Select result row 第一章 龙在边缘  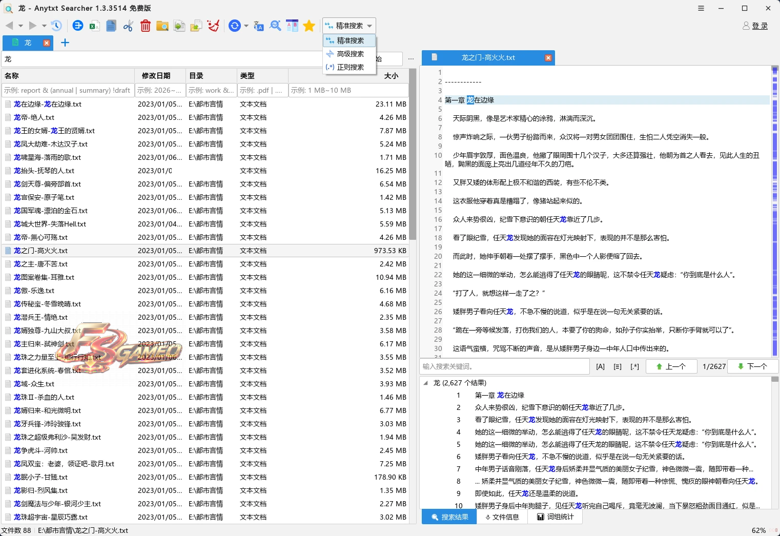click(x=594, y=395)
